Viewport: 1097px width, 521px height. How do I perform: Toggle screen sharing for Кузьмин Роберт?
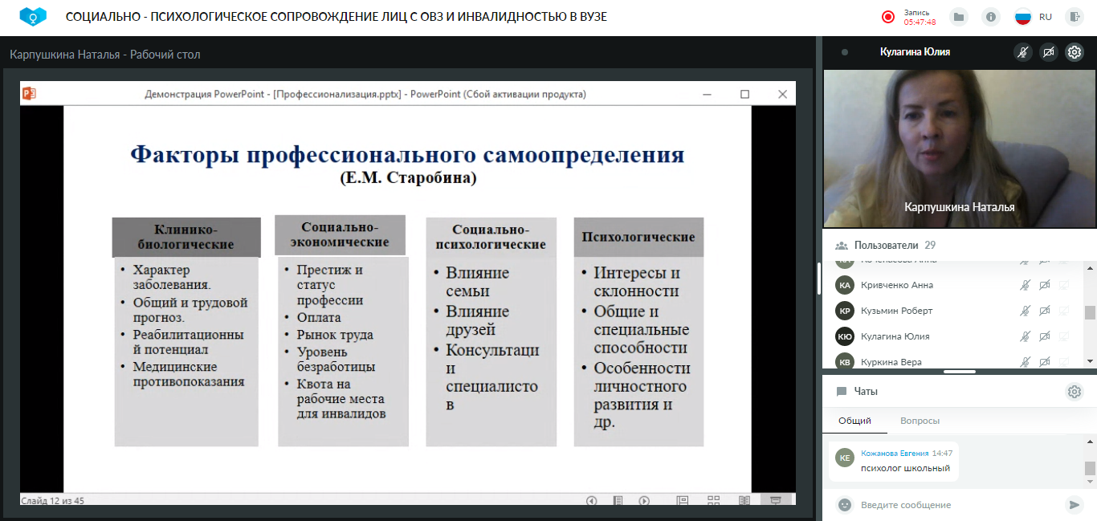point(1065,311)
